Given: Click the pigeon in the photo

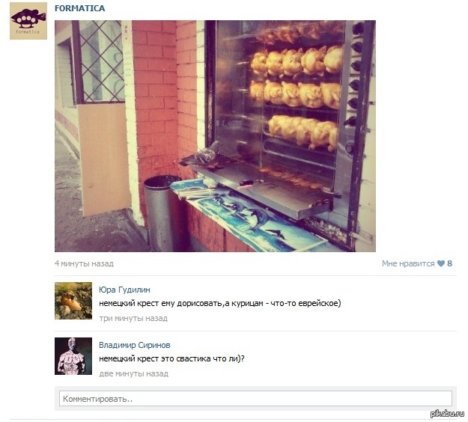Looking at the screenshot, I should click(x=201, y=155).
